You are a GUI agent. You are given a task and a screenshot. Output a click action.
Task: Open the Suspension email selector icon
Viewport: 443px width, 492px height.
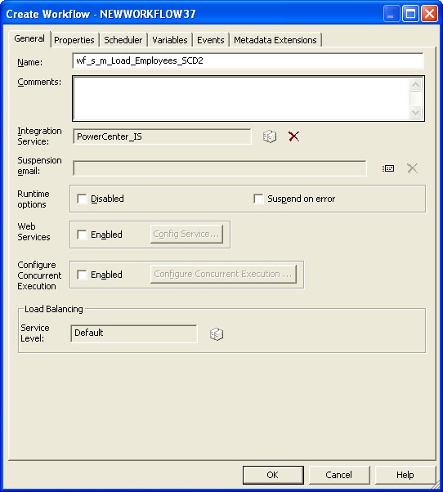click(x=388, y=168)
